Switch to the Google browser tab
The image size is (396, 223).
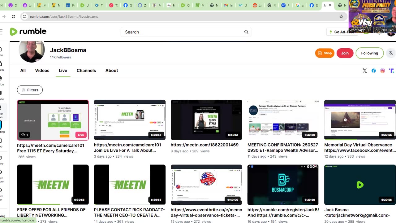pyautogui.click(x=298, y=5)
